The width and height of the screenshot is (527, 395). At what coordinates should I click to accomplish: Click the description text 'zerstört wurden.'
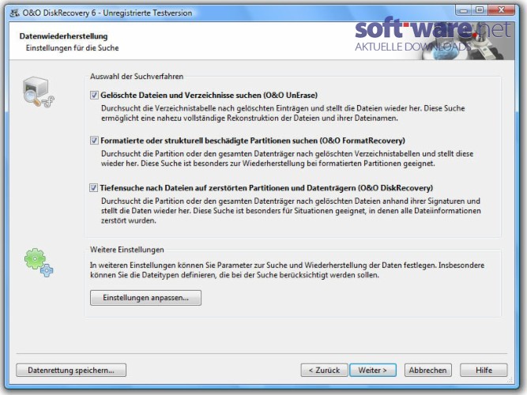pyautogui.click(x=129, y=220)
